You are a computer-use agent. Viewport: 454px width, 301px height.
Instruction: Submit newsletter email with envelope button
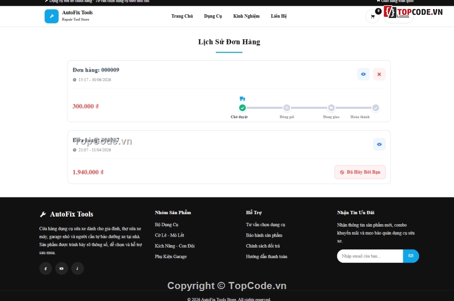(411, 256)
